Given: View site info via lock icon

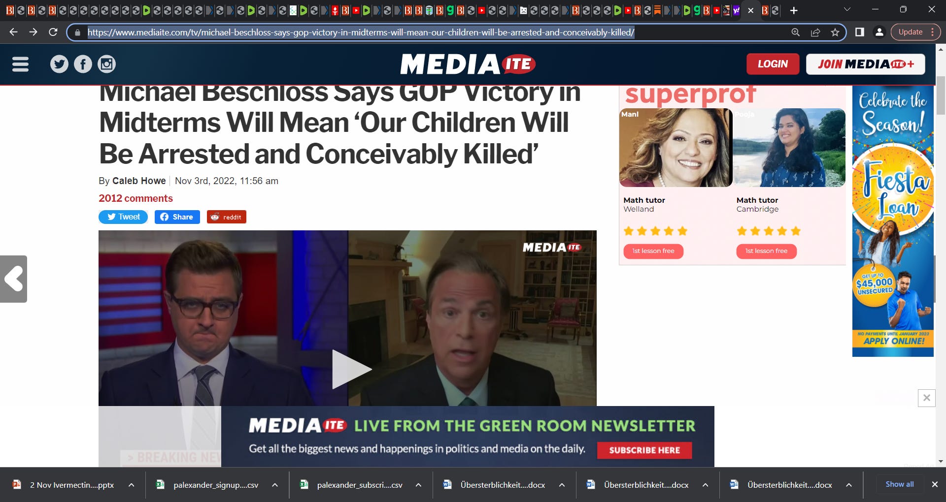Looking at the screenshot, I should click(77, 32).
